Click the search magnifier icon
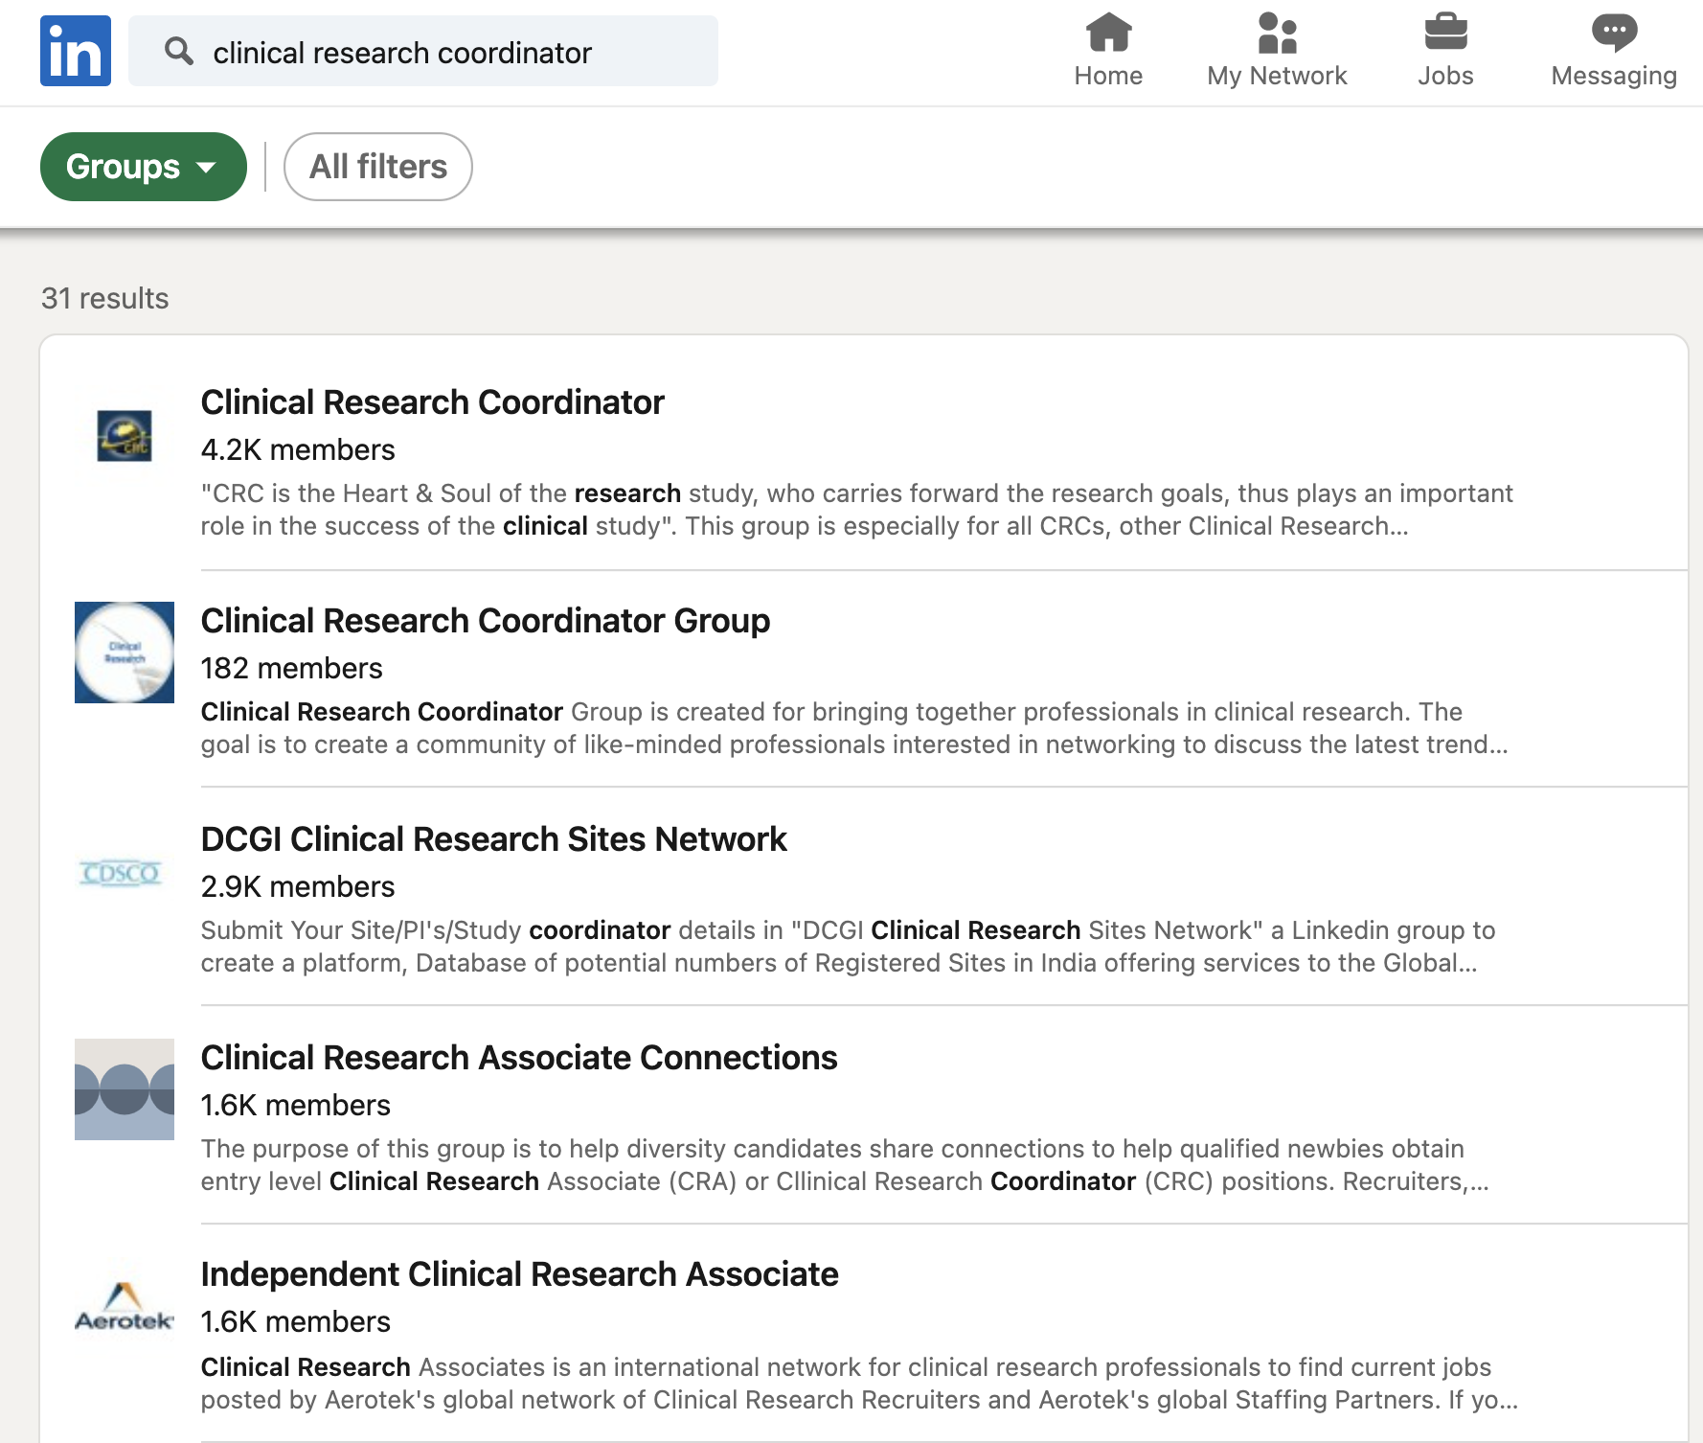This screenshot has height=1443, width=1703. tap(178, 51)
